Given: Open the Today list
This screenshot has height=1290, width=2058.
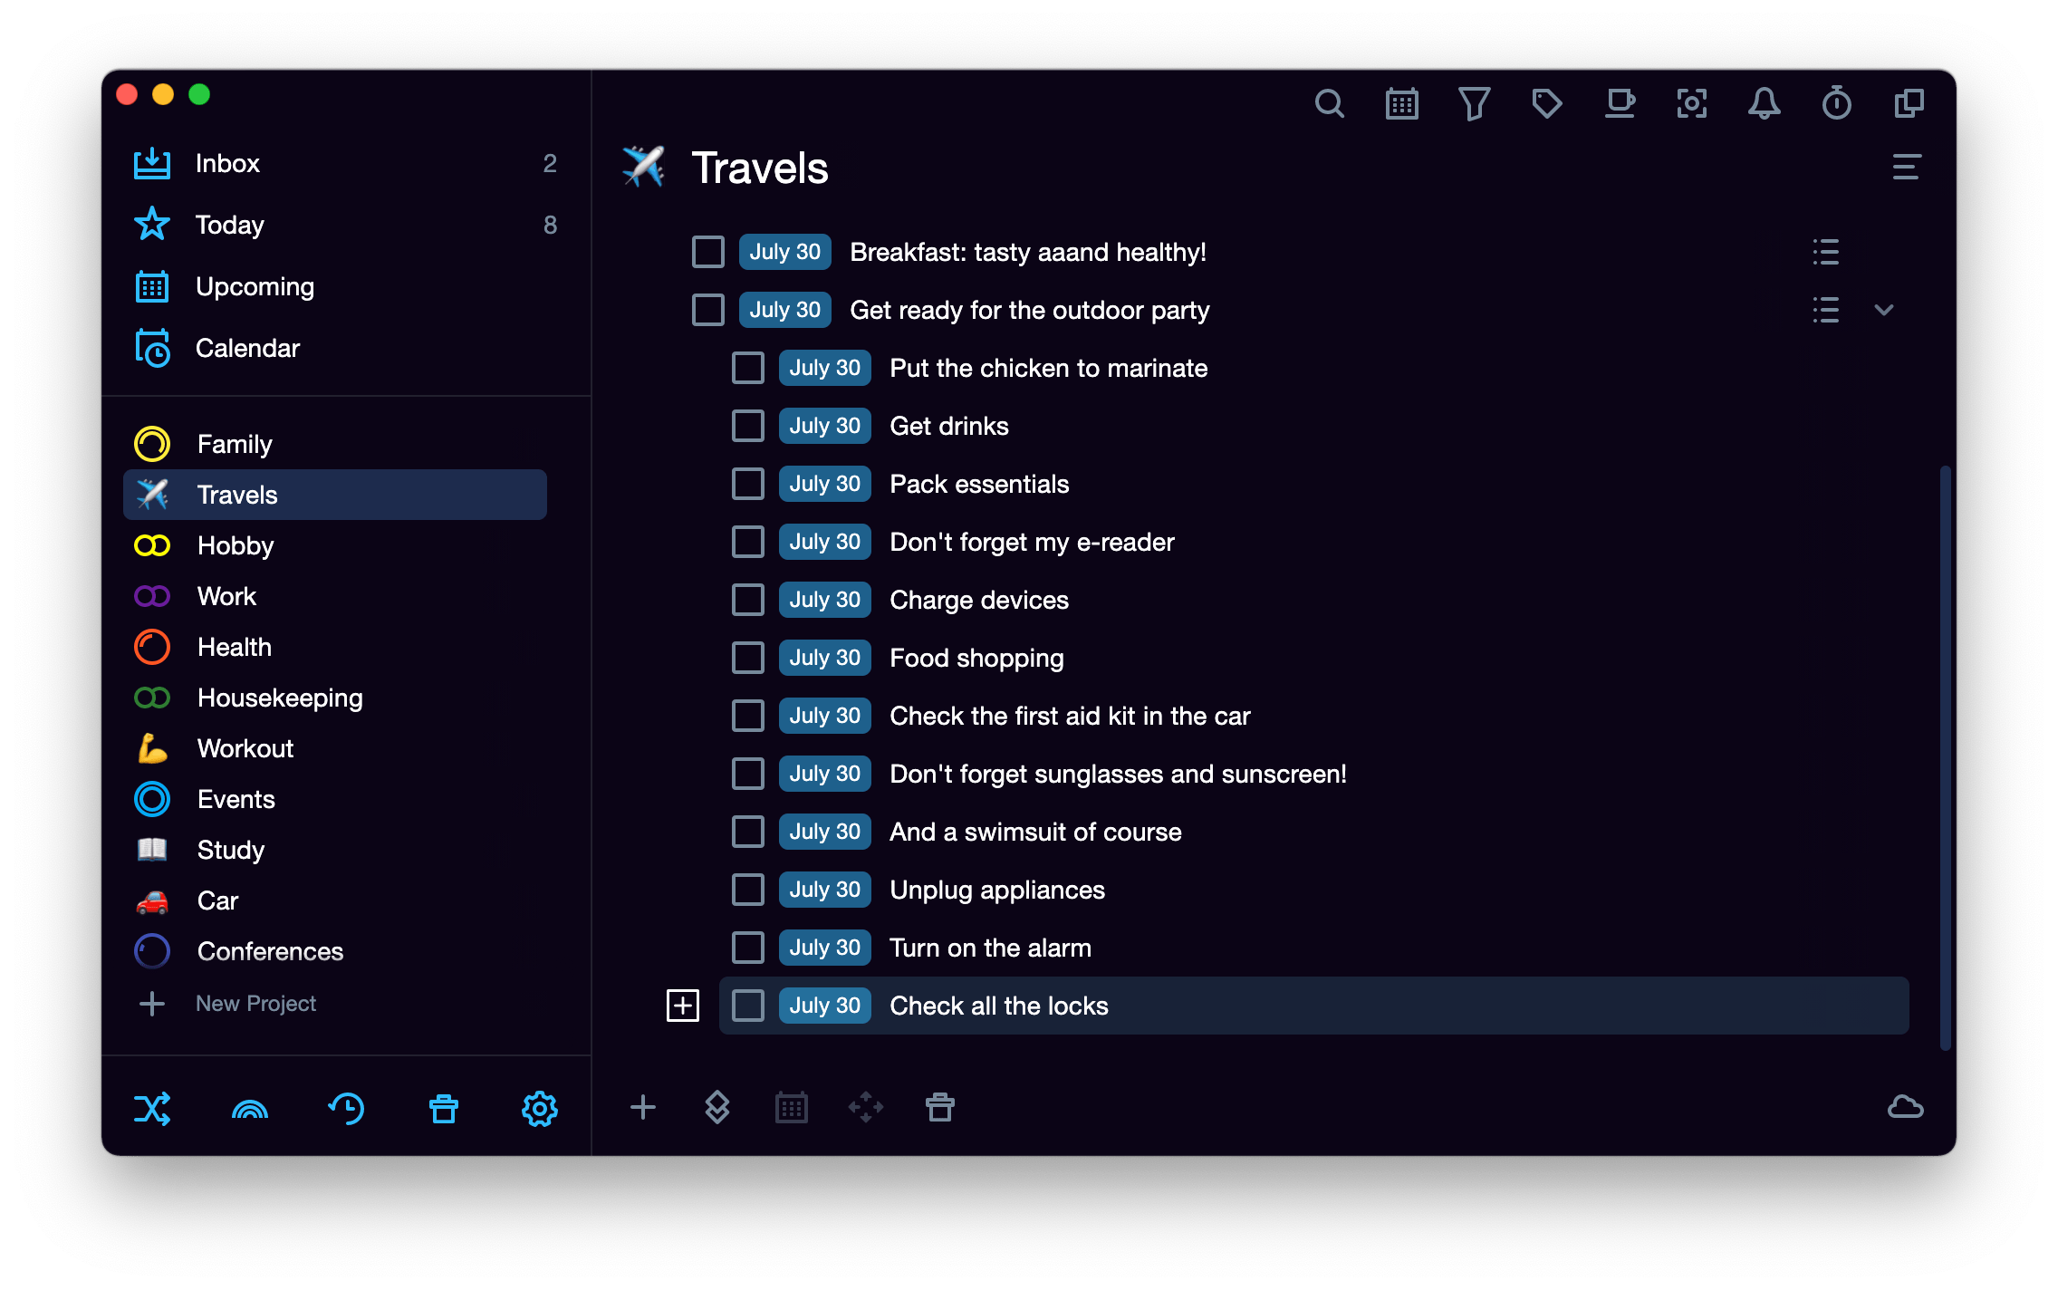Looking at the screenshot, I should tap(344, 225).
